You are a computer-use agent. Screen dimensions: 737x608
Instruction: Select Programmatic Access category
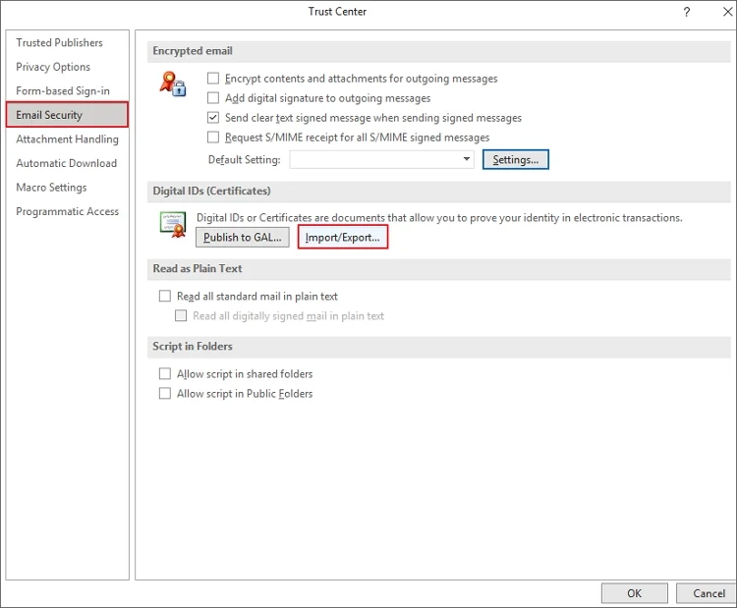pos(67,211)
